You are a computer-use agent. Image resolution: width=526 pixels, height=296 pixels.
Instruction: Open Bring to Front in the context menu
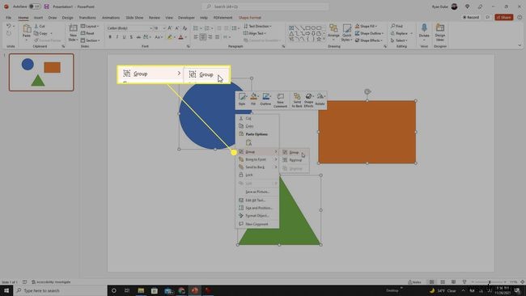257,159
